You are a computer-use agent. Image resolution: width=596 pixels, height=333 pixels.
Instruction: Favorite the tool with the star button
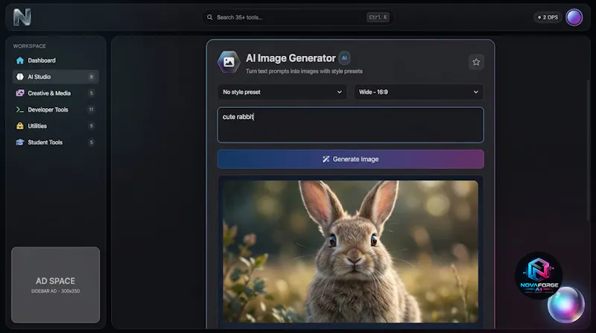(x=476, y=62)
